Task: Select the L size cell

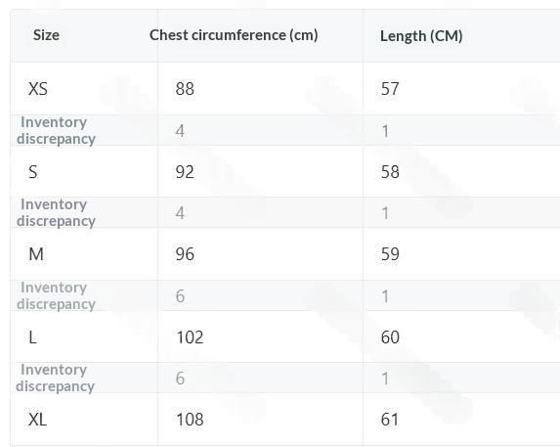Action: tap(32, 337)
